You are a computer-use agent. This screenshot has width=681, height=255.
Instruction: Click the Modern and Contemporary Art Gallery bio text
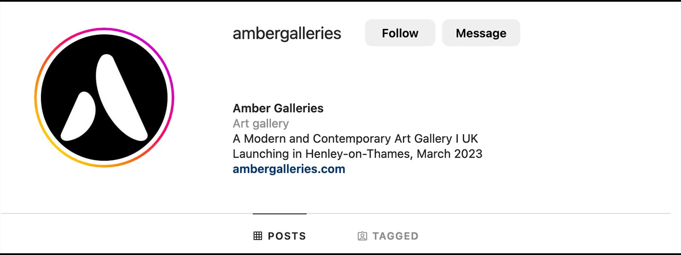[355, 139]
